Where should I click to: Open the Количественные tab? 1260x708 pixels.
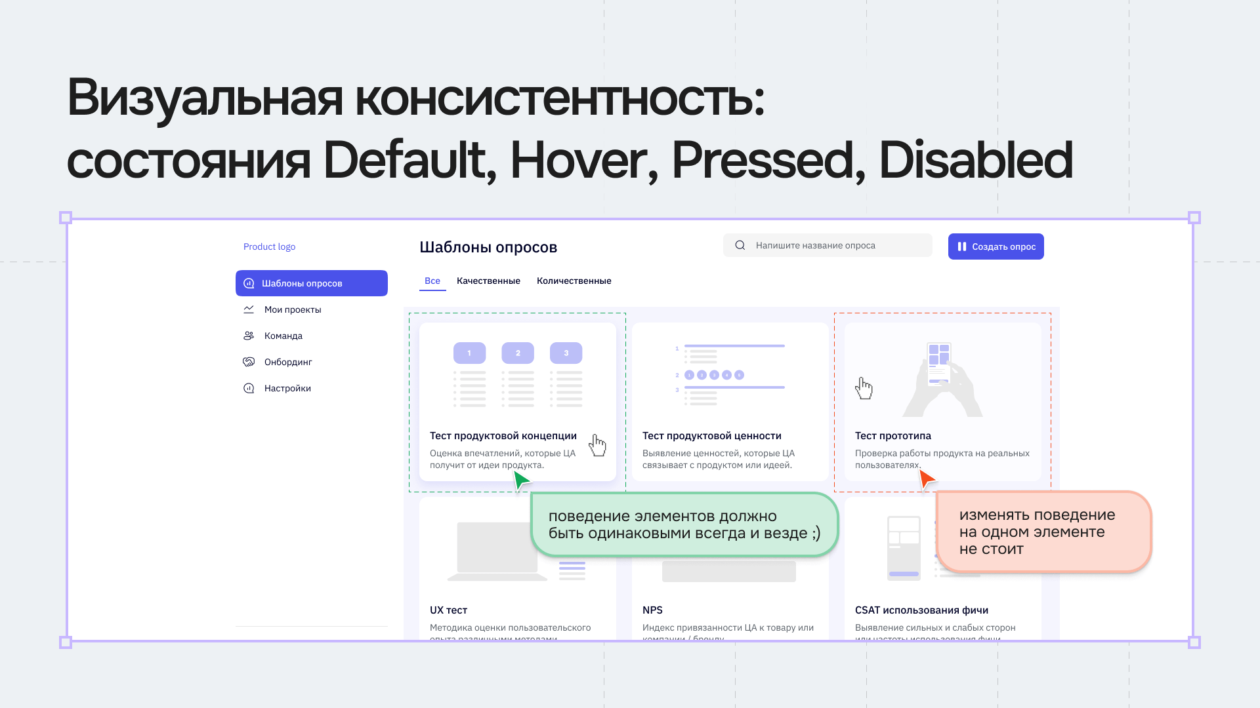[x=573, y=281]
